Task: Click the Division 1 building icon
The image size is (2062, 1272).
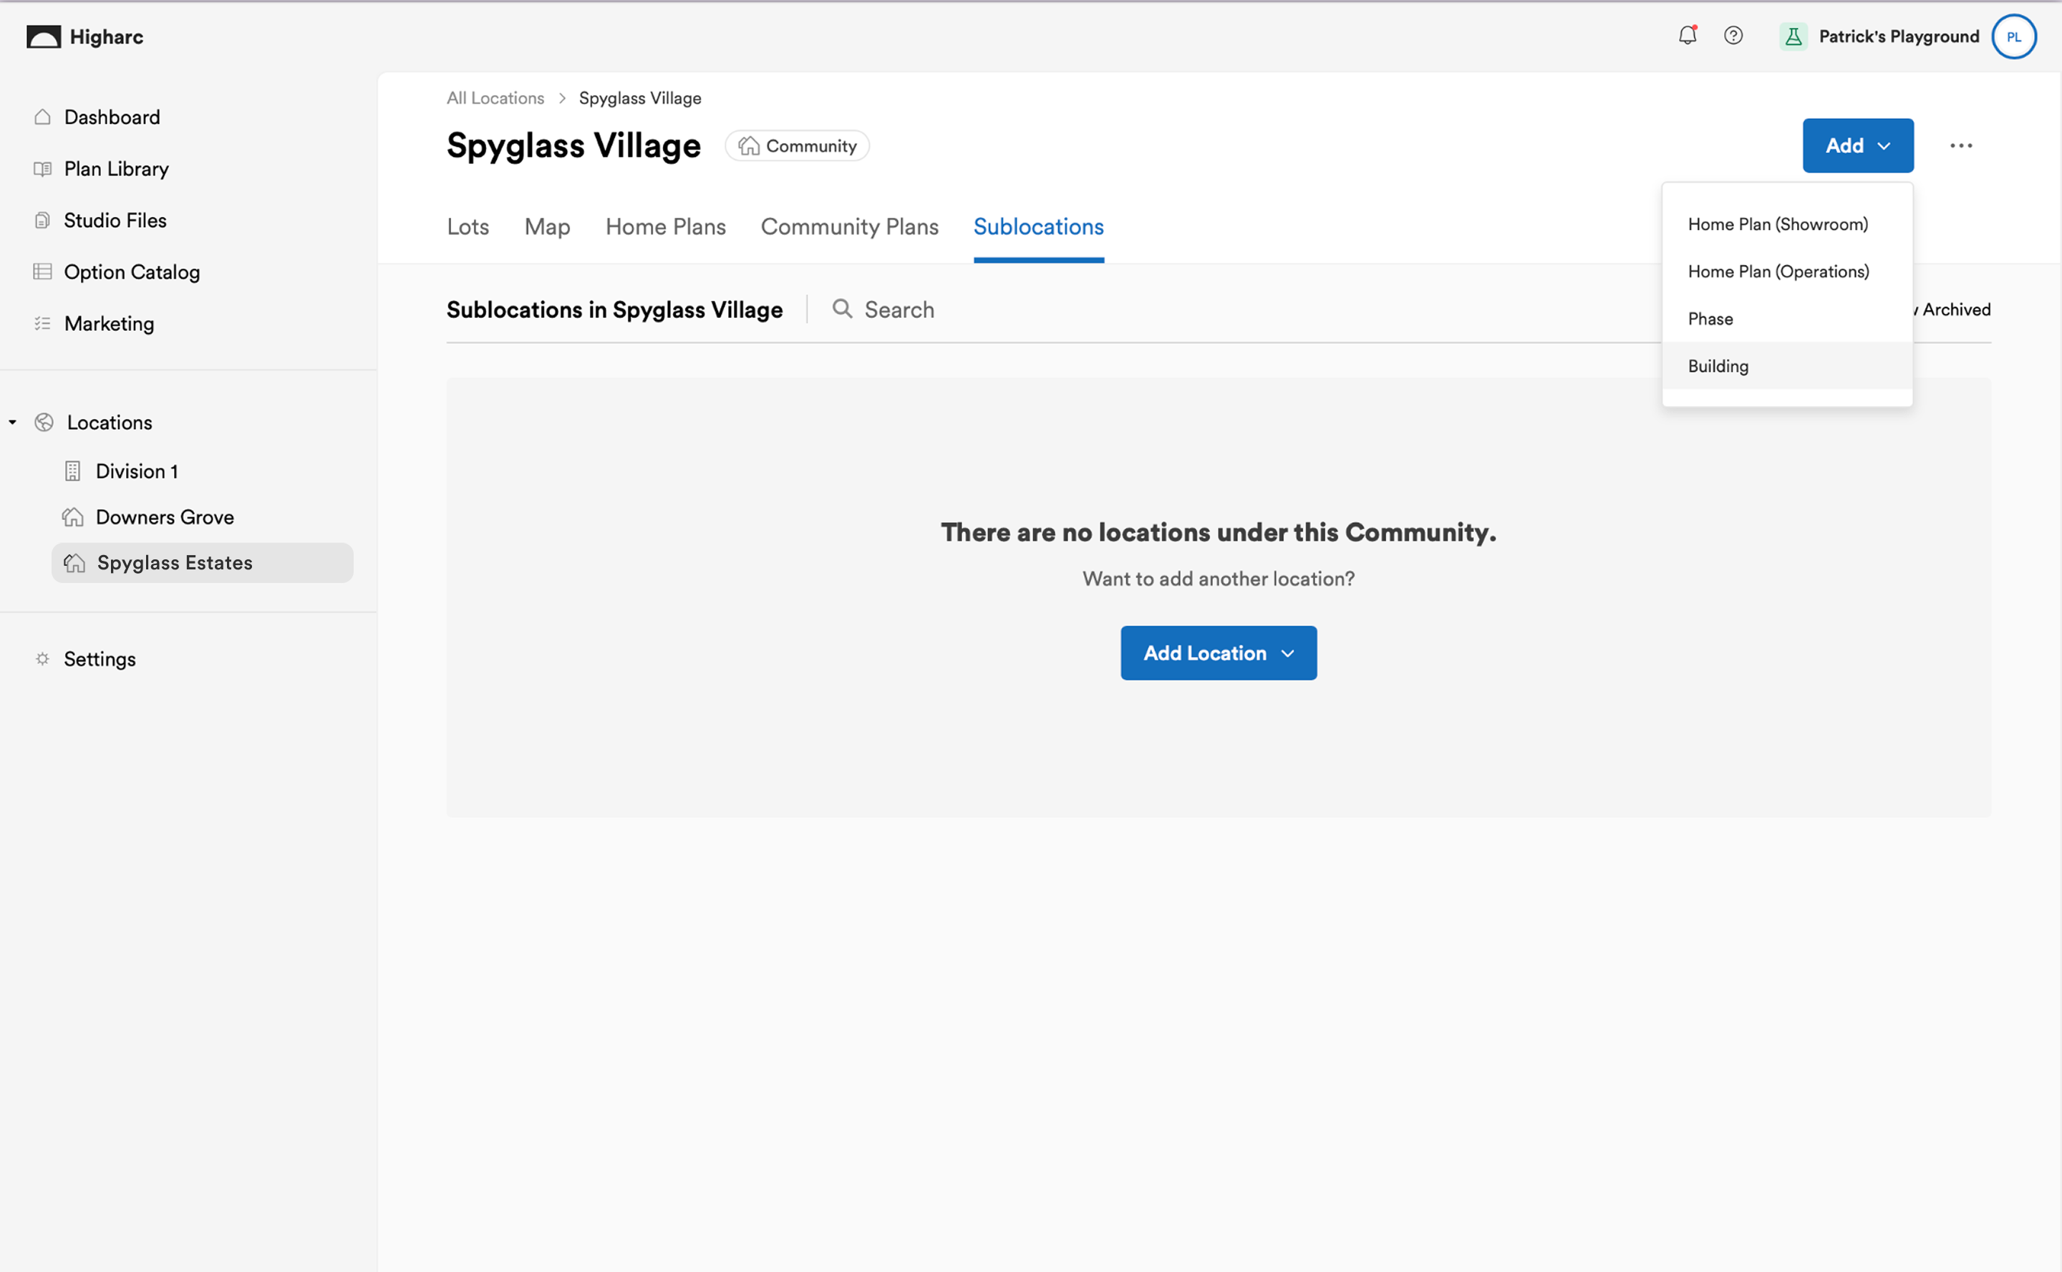Action: coord(73,471)
